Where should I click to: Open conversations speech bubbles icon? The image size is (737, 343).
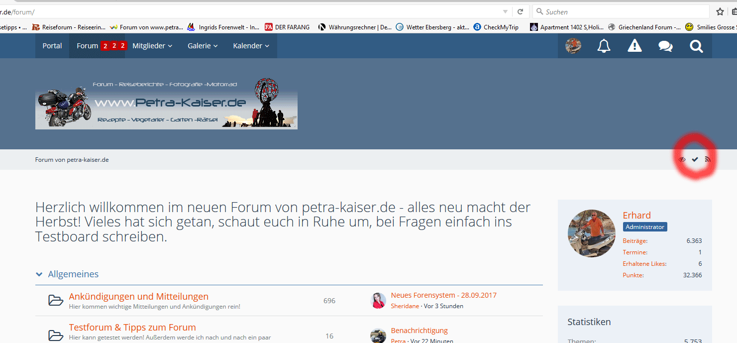tap(665, 46)
